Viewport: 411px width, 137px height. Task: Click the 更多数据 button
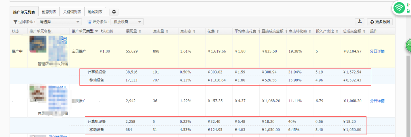click(x=380, y=21)
